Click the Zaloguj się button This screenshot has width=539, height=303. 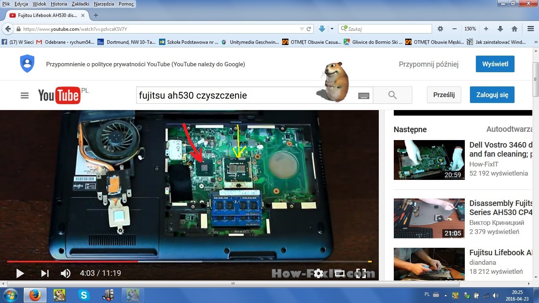pos(492,95)
